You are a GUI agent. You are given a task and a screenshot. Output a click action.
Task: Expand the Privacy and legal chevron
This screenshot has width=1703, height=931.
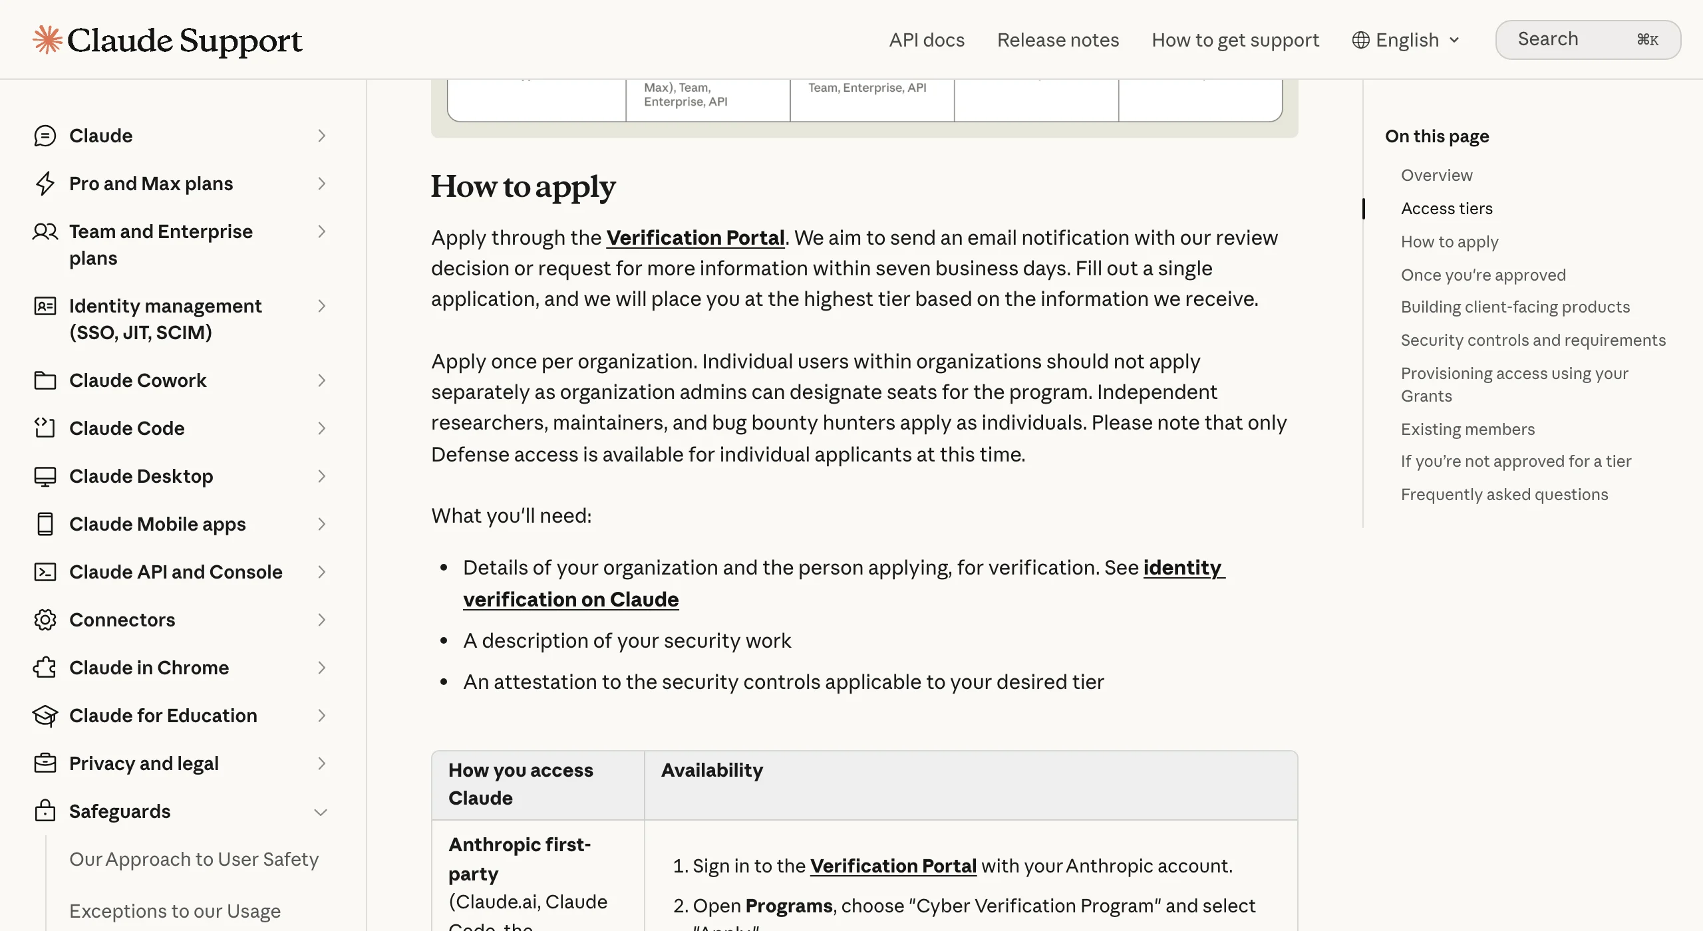tap(321, 763)
